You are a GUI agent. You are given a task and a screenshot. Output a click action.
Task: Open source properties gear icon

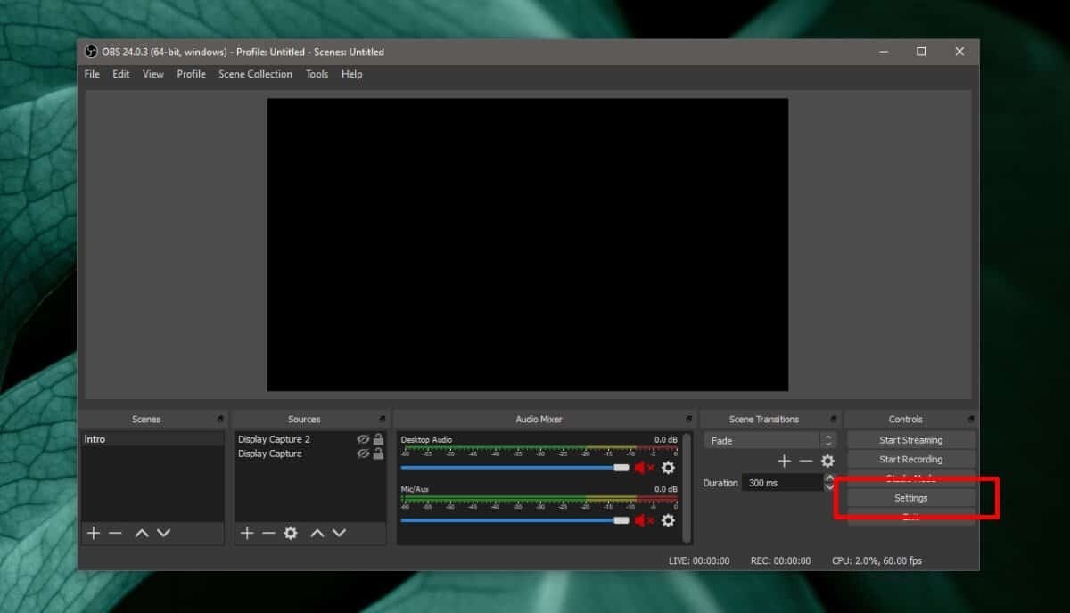click(x=290, y=533)
